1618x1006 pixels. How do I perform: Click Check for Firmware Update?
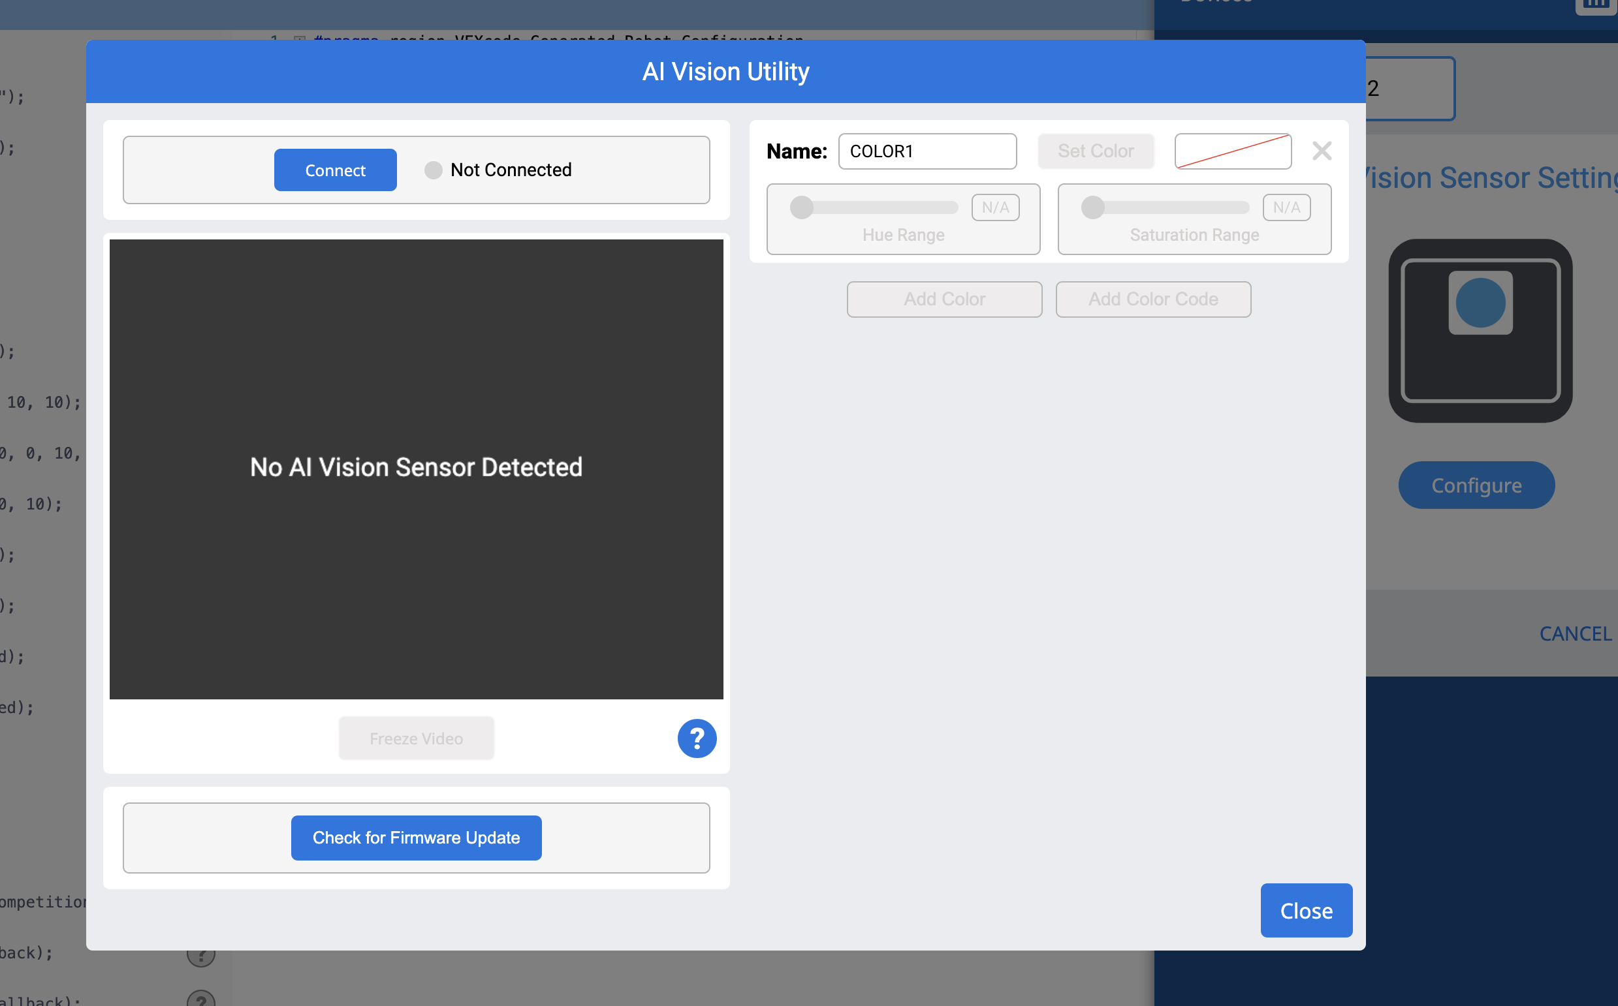[416, 838]
